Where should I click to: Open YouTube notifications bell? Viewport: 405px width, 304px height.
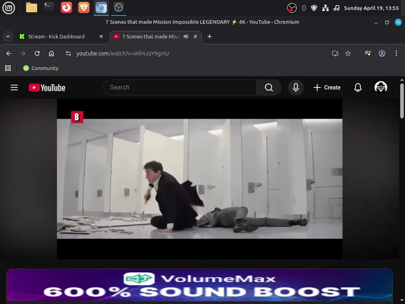358,87
